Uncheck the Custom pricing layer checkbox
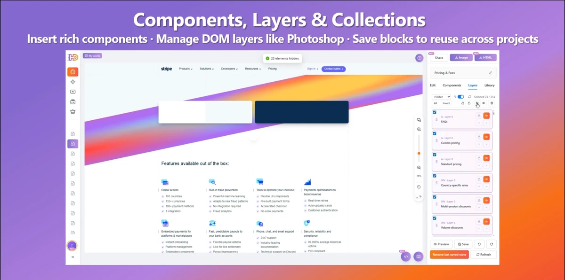Viewport: 565px width, 280px height. click(x=435, y=133)
